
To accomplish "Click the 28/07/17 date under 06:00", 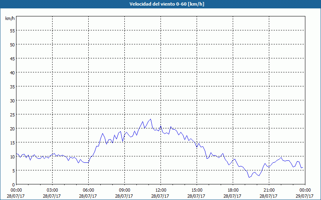I will coord(88,196).
